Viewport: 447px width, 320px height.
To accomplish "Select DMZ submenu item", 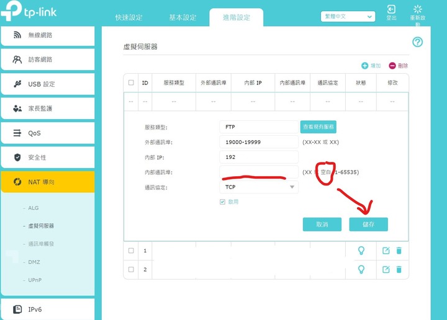I will [34, 262].
